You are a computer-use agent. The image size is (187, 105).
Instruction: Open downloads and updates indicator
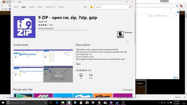(x=85, y=7)
